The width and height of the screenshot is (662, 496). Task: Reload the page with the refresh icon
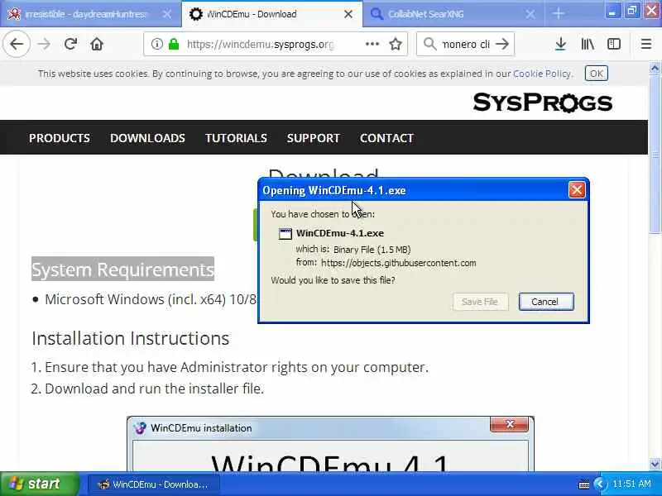click(70, 44)
